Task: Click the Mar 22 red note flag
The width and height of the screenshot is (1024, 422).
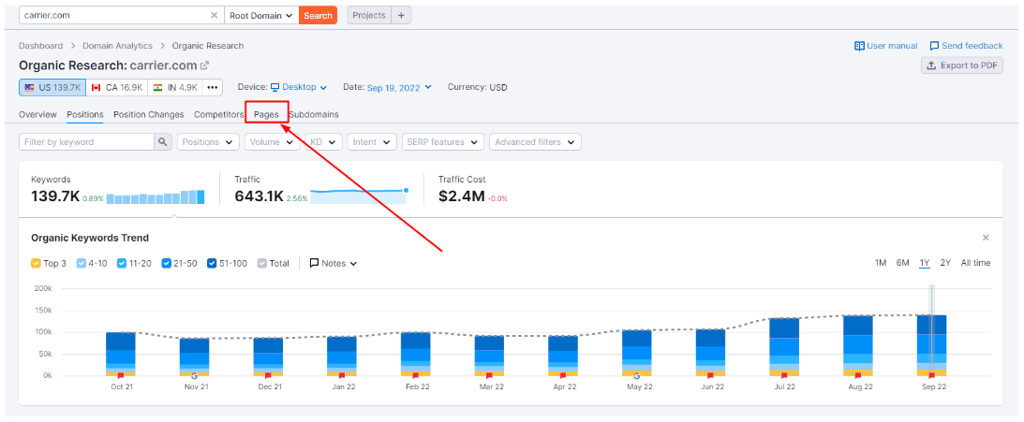Action: (x=489, y=376)
